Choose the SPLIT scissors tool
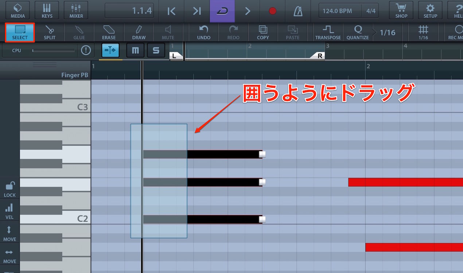 pos(50,32)
